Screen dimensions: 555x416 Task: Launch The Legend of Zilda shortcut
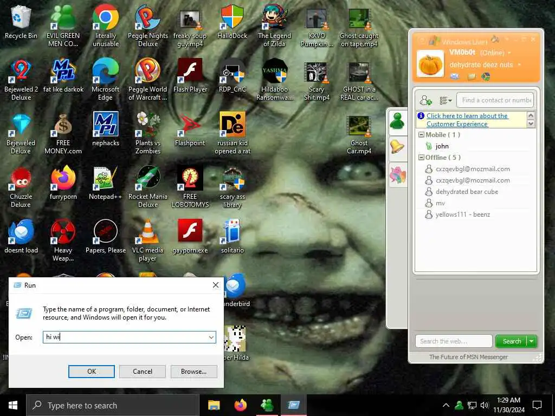(x=274, y=26)
